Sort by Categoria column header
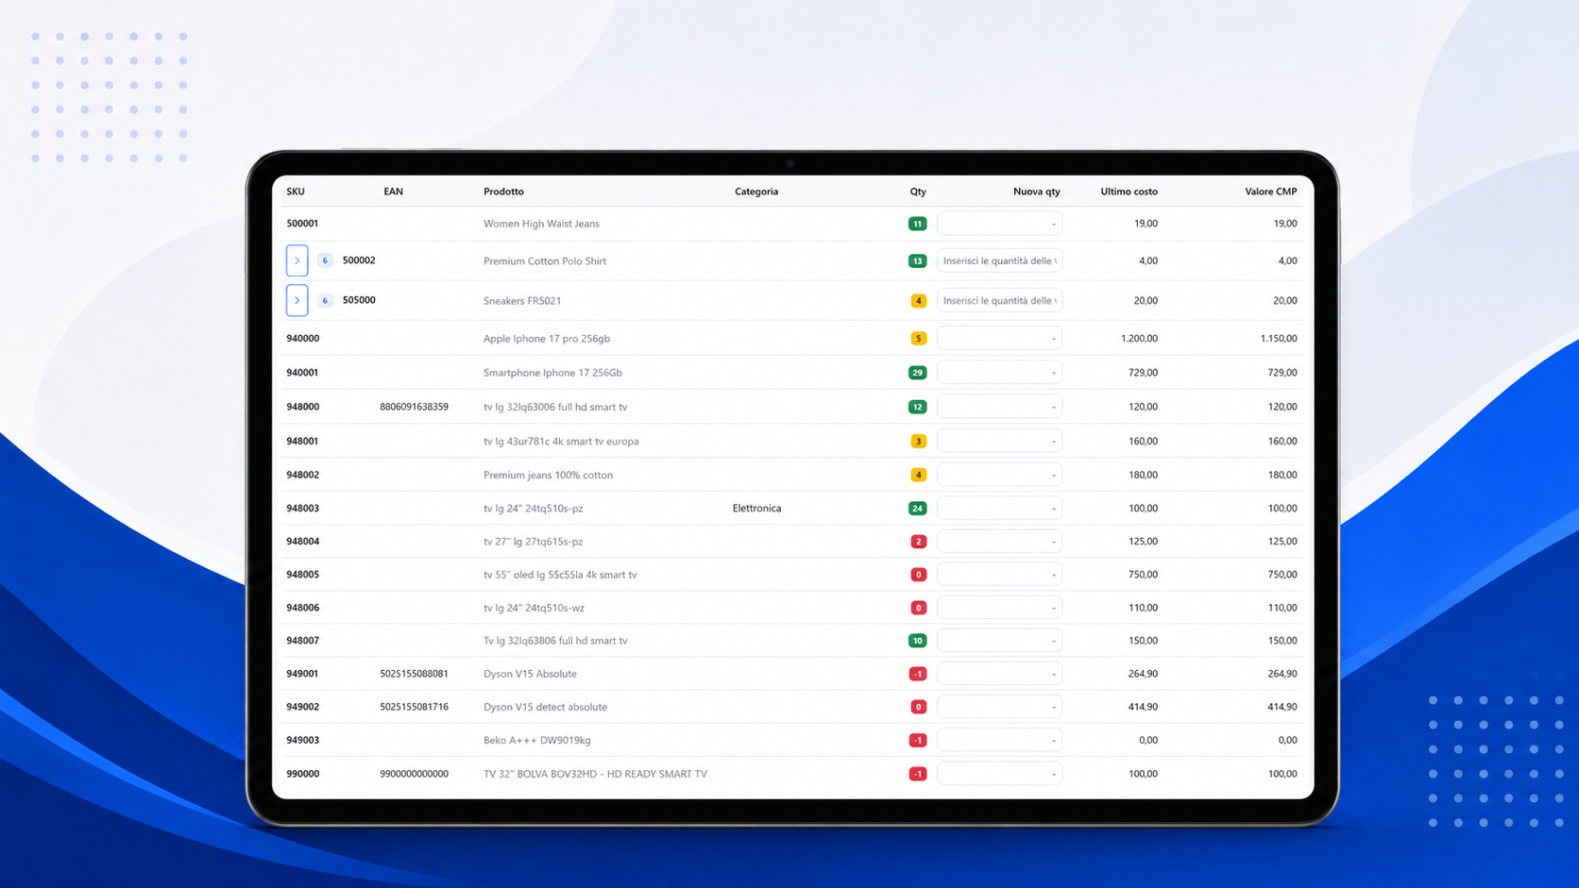 click(x=756, y=192)
